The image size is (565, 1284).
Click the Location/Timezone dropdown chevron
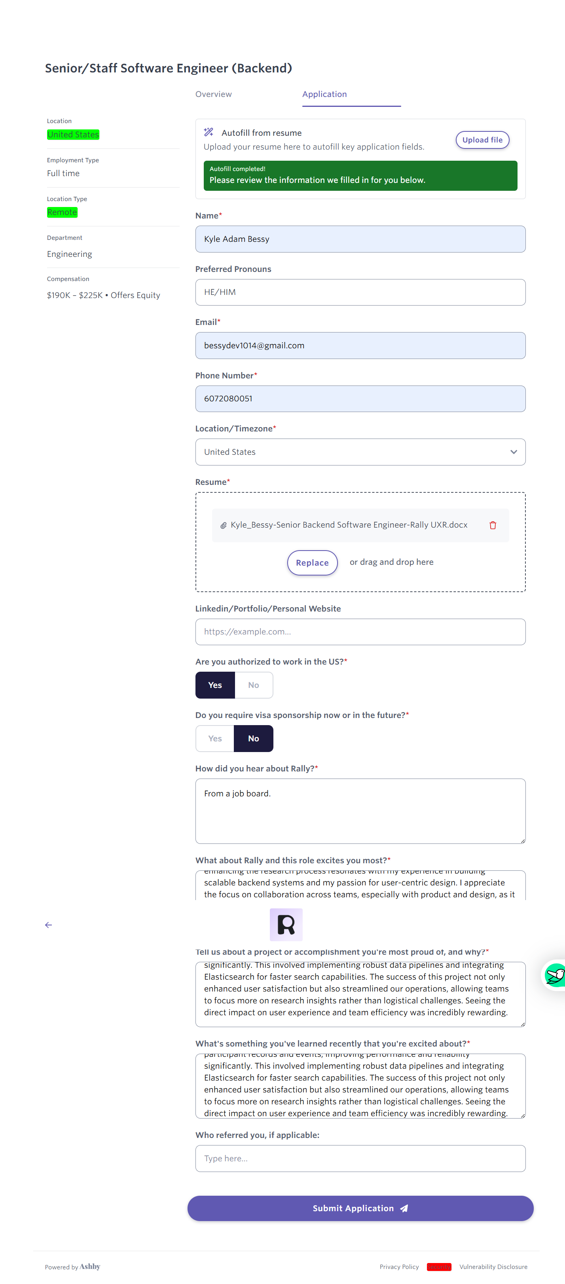[513, 452]
